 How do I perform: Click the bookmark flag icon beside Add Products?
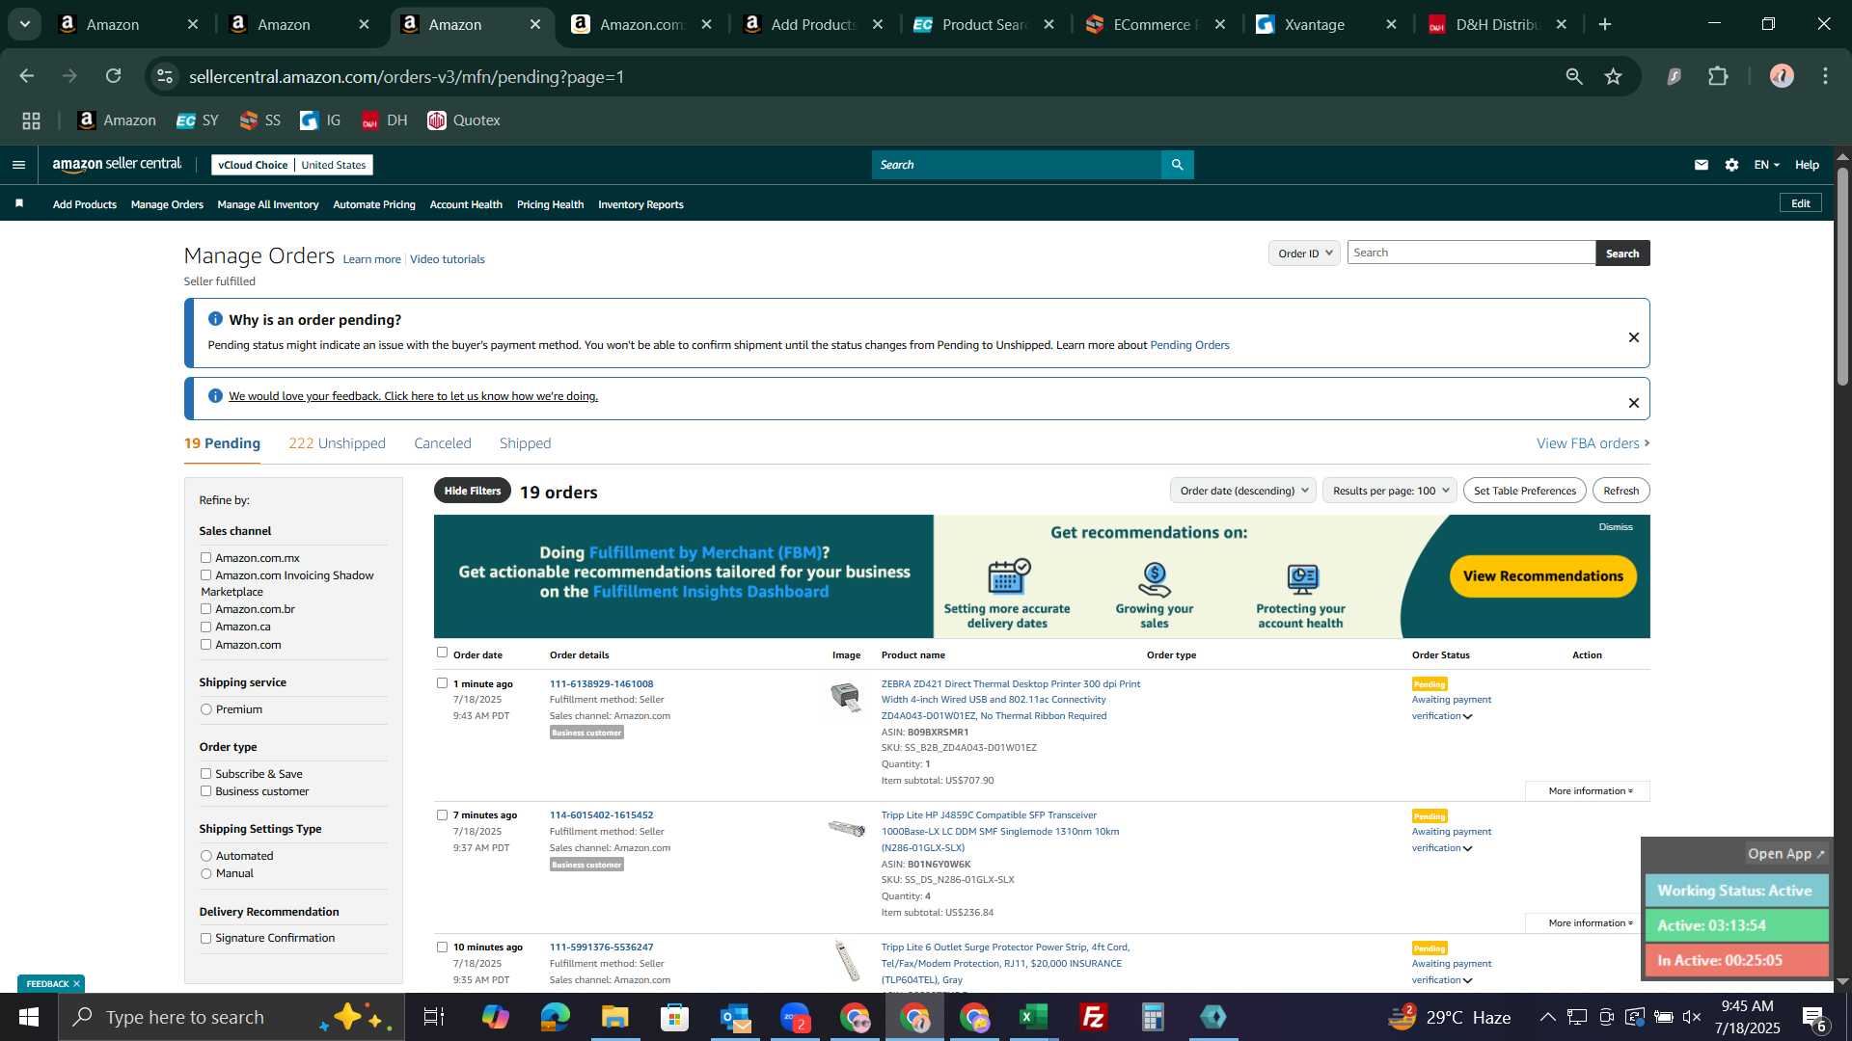coord(19,203)
